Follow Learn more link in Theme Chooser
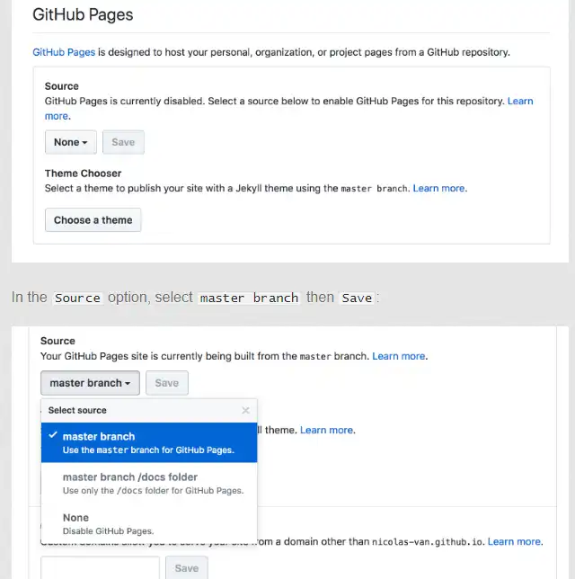This screenshot has width=575, height=579. [438, 188]
